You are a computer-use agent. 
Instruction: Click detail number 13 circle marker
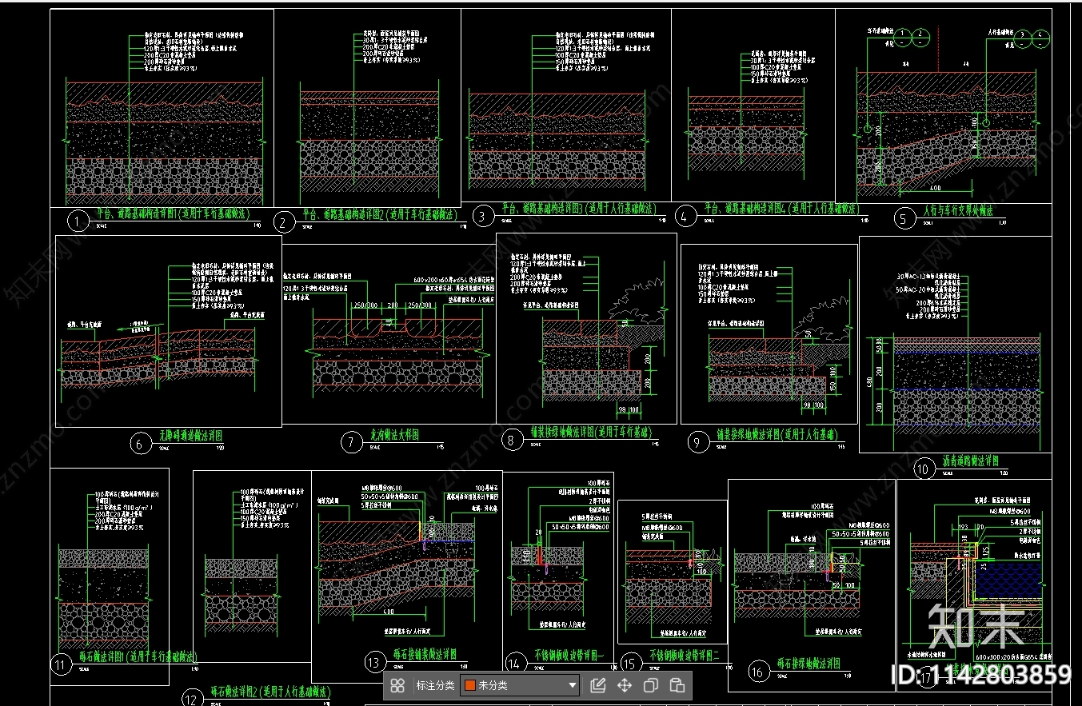point(375,662)
